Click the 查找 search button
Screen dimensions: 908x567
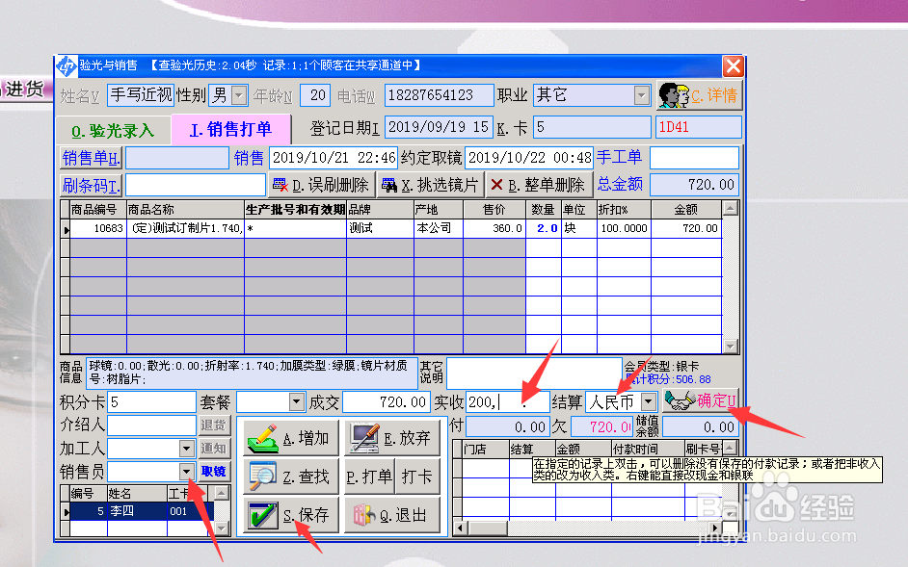(289, 477)
